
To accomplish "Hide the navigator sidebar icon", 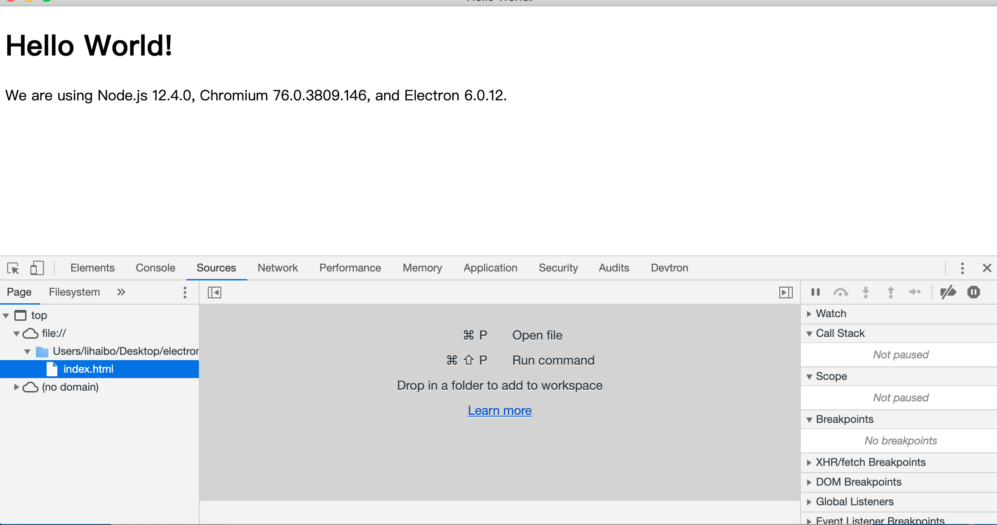I will [x=215, y=293].
